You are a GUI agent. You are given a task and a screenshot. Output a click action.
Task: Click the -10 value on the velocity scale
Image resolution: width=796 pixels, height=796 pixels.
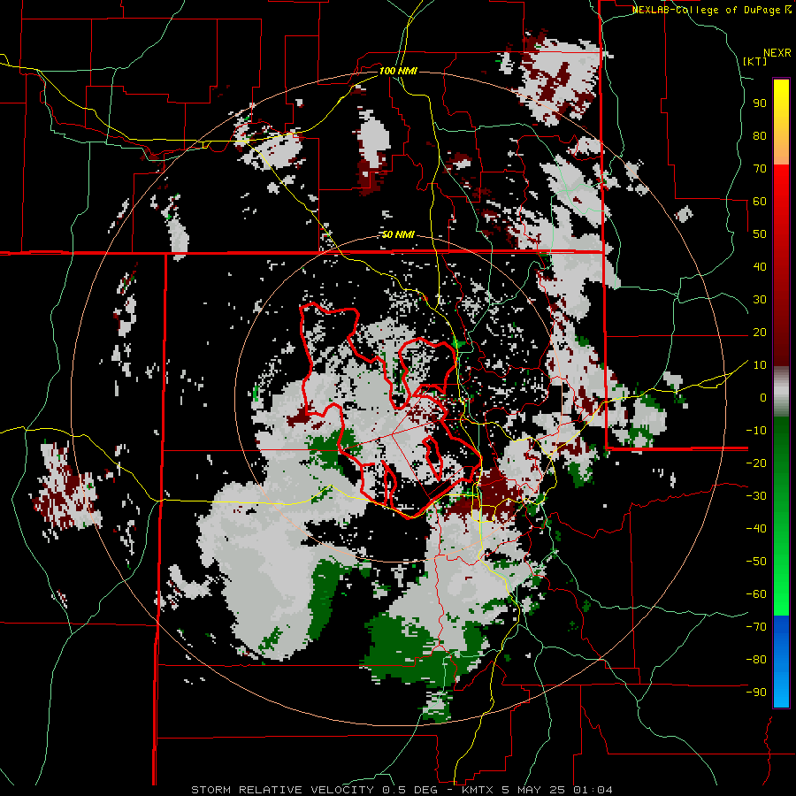756,431
